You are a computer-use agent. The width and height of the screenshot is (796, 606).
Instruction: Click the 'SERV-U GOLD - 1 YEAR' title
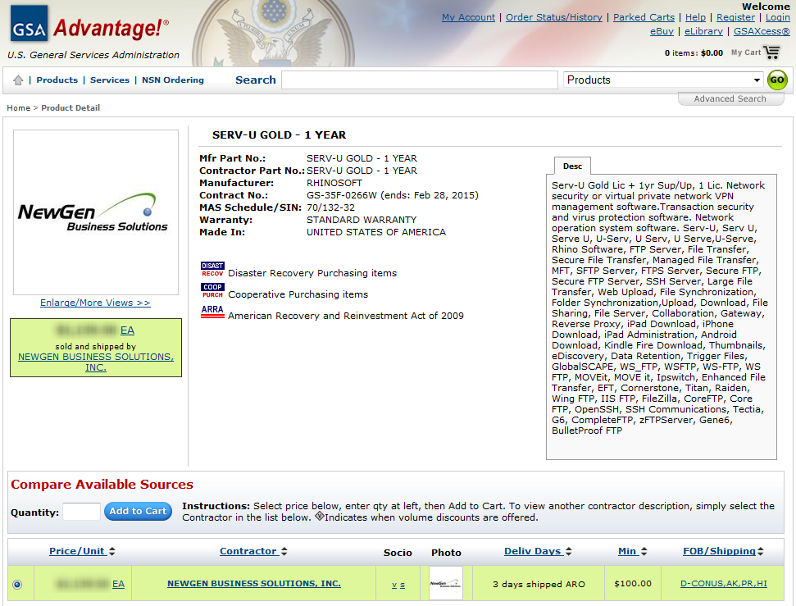[x=280, y=135]
